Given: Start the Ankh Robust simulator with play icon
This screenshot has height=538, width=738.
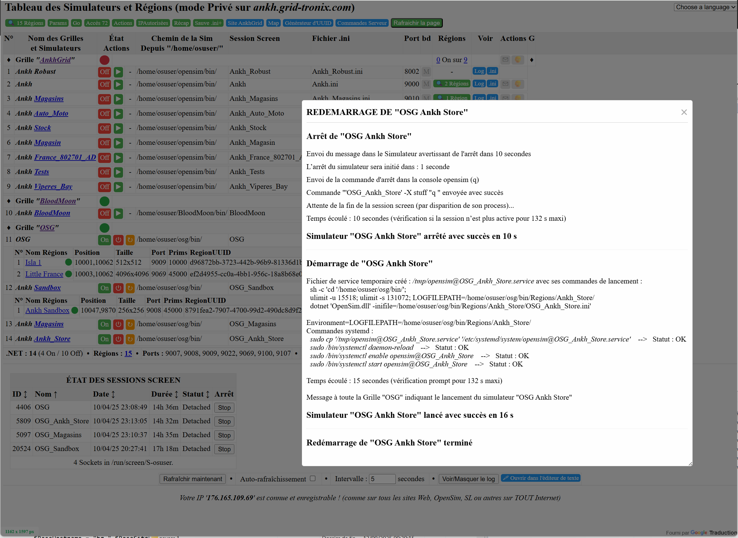Looking at the screenshot, I should tap(118, 72).
